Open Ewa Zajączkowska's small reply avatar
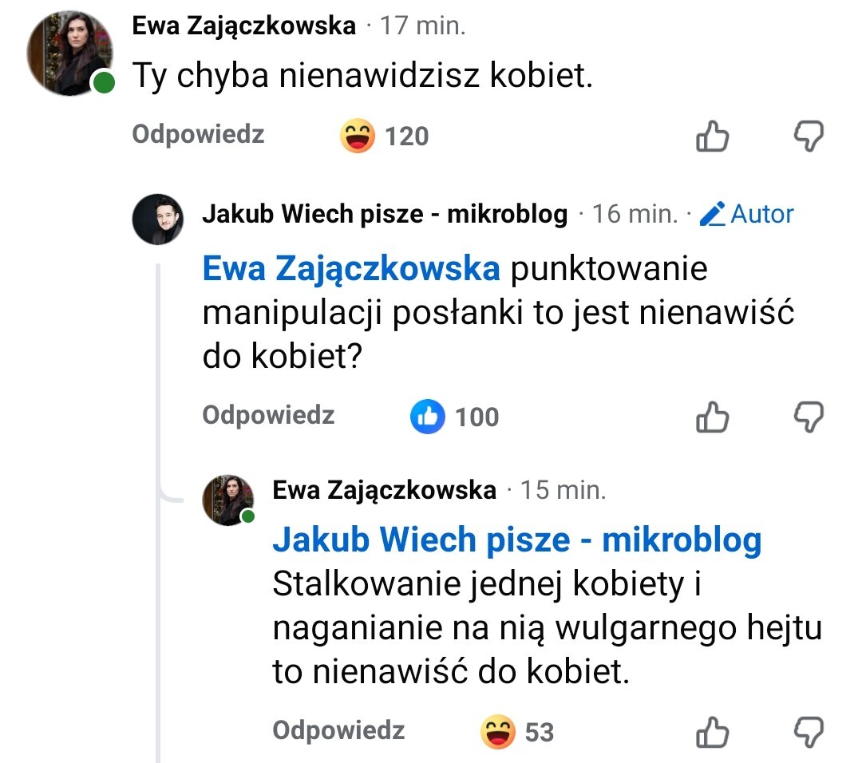862x763 pixels. pyautogui.click(x=228, y=500)
